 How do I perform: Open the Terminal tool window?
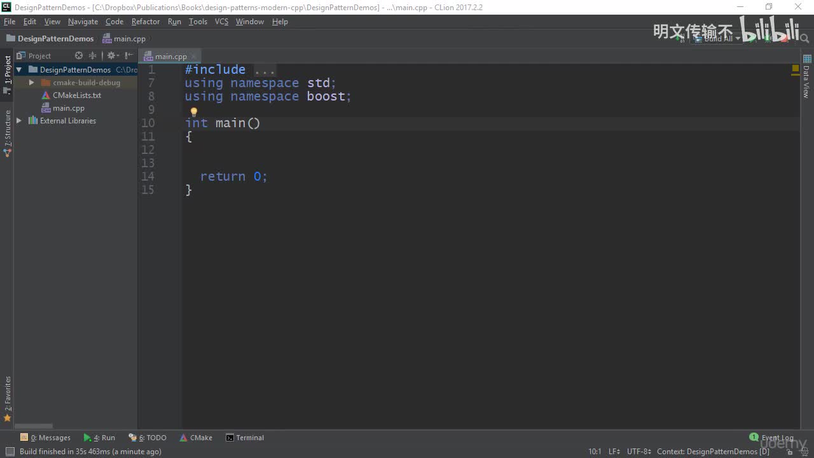coord(245,438)
